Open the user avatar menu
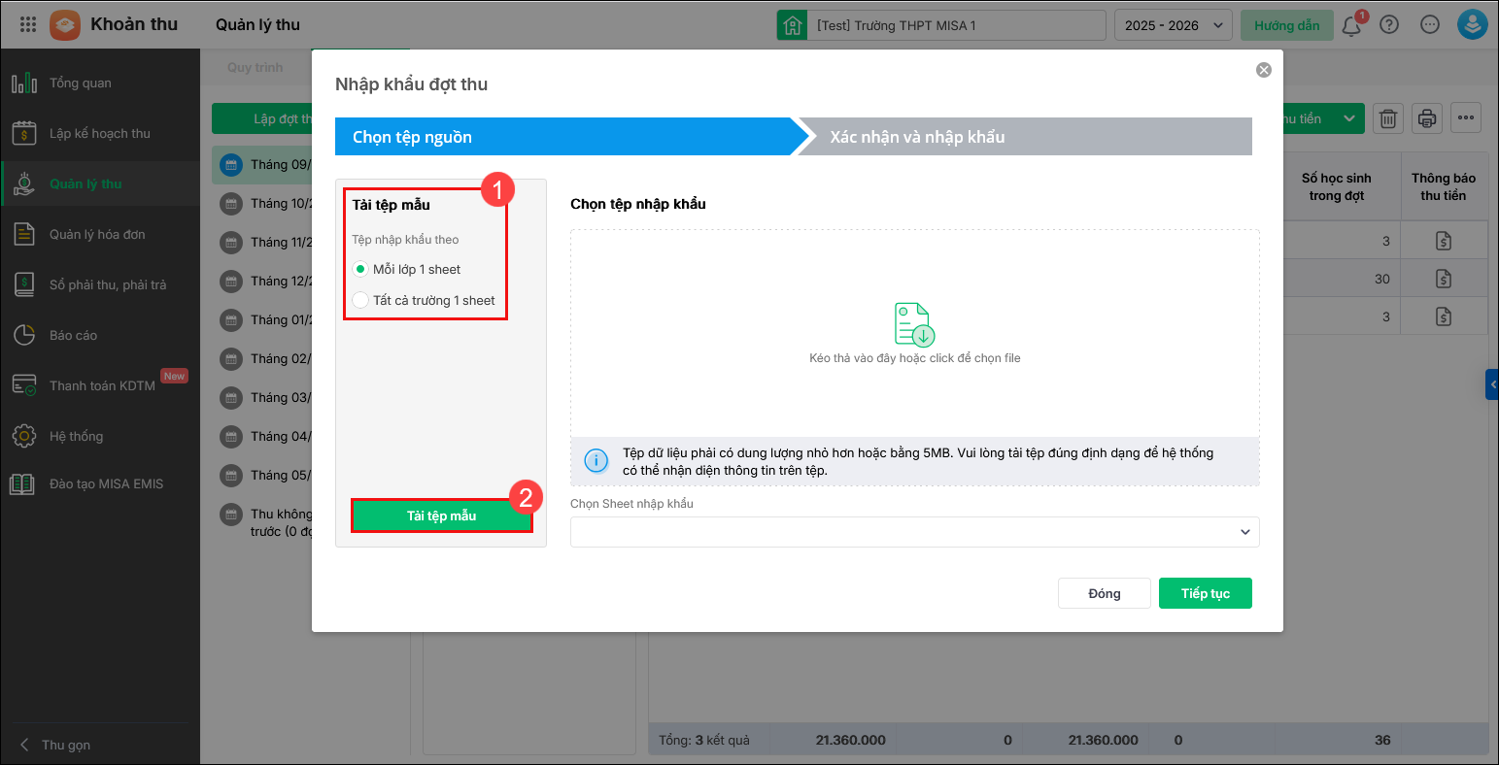The width and height of the screenshot is (1499, 765). pos(1473,25)
